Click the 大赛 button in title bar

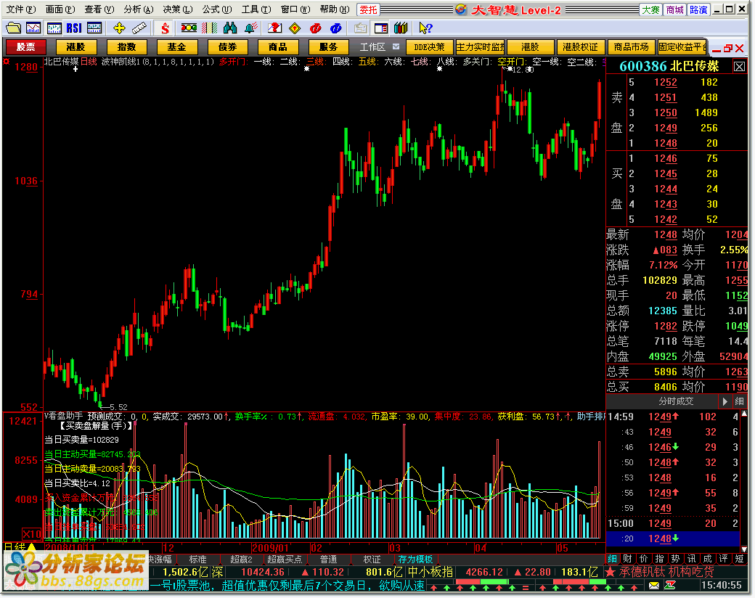pos(651,9)
